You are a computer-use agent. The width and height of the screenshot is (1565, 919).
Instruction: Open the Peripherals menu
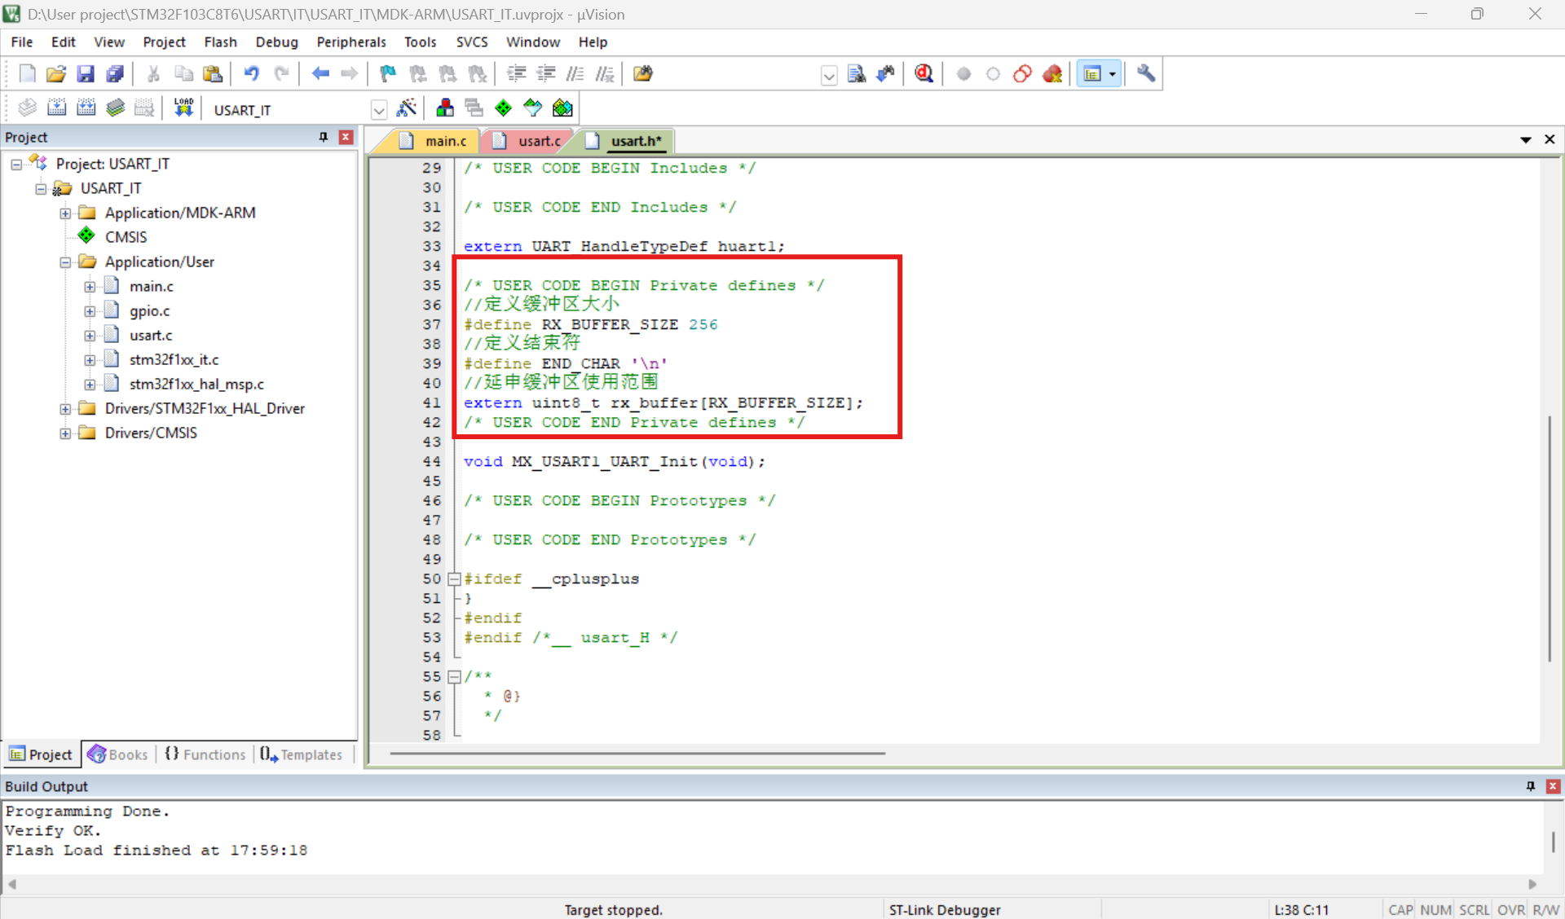(x=350, y=42)
